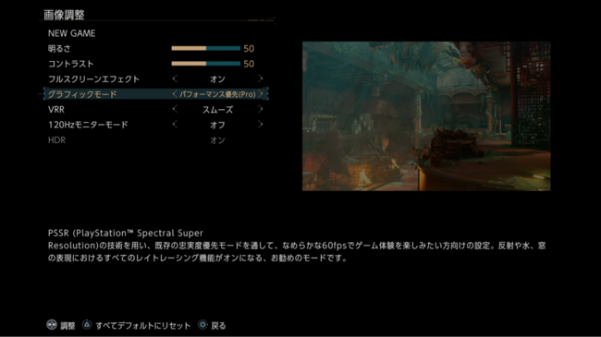Adjust the 明るさ brightness slider
Screen dimensions: 601x337
206,48
